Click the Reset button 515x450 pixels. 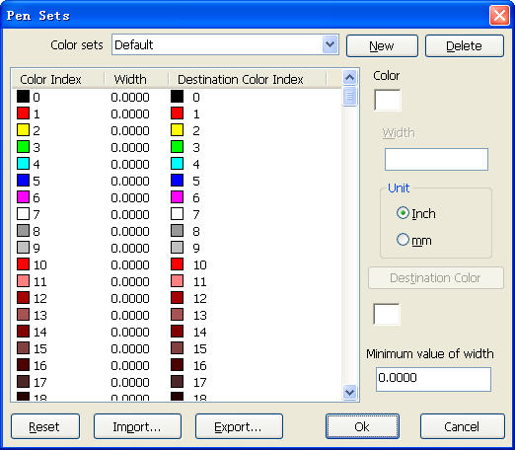coord(45,426)
